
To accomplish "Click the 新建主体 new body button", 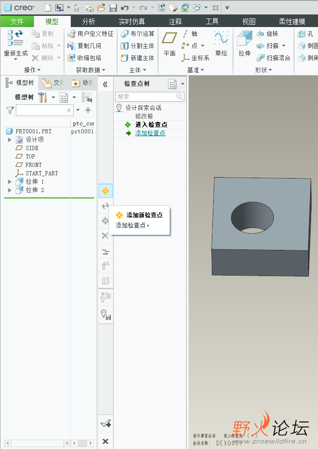I will coord(137,58).
